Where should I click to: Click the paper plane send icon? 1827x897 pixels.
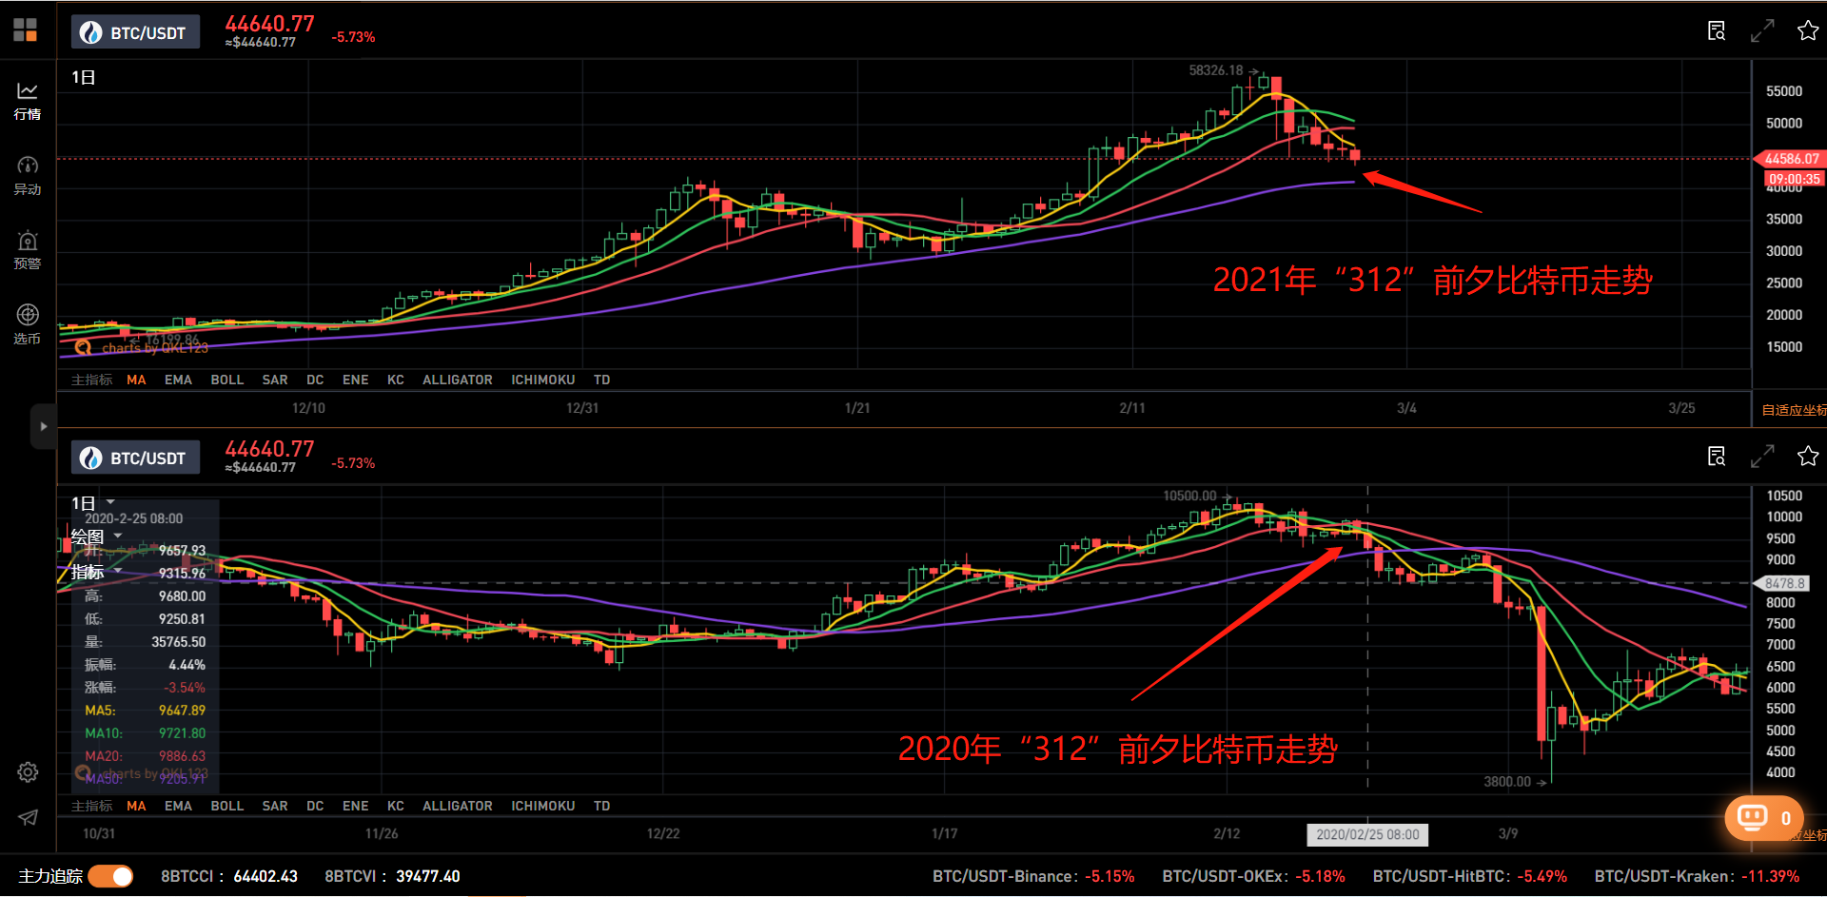(x=28, y=818)
